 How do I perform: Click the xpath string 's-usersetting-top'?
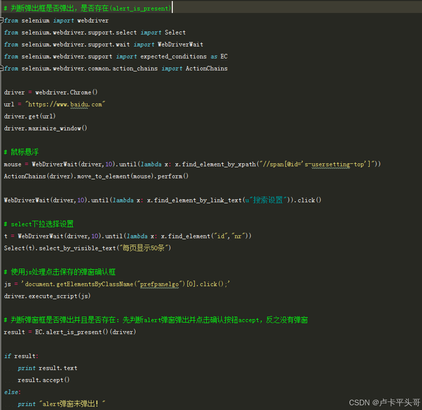tap(335, 164)
